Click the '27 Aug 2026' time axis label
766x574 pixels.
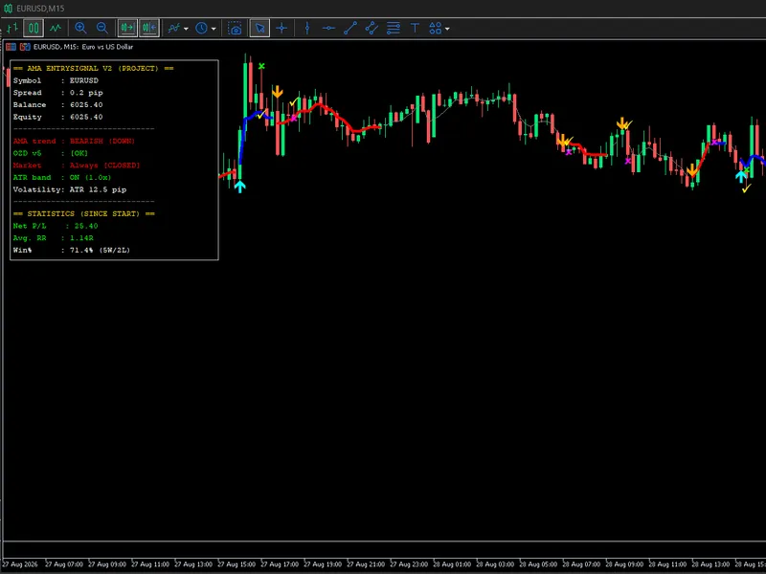(19, 564)
